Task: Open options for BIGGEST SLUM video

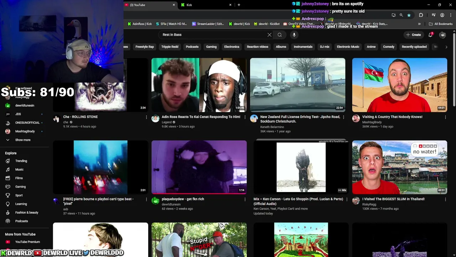Action: point(445,199)
